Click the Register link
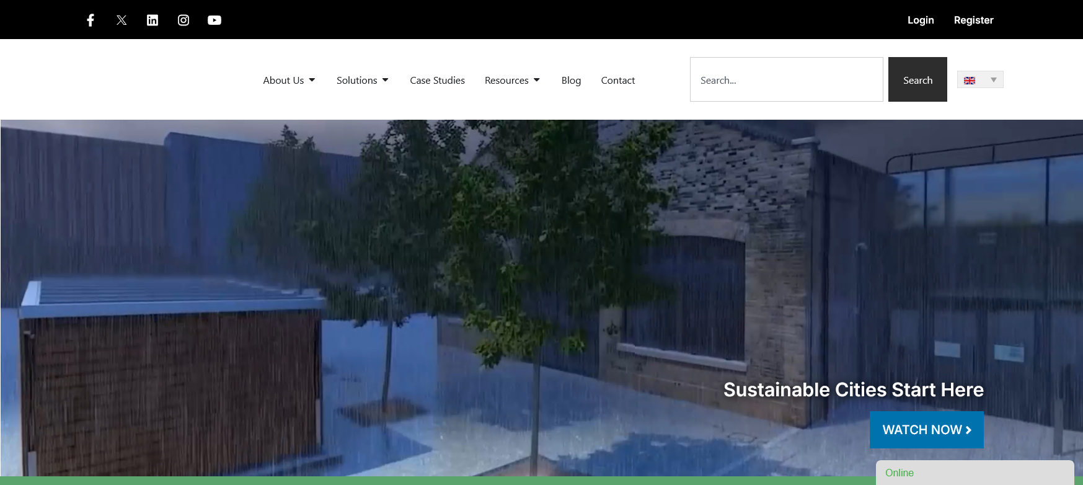 [x=973, y=20]
